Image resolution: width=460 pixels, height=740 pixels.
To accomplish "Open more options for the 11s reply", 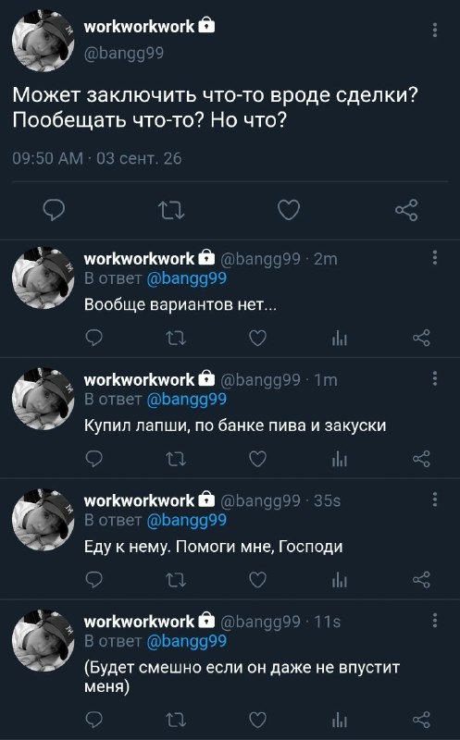I will pyautogui.click(x=434, y=620).
